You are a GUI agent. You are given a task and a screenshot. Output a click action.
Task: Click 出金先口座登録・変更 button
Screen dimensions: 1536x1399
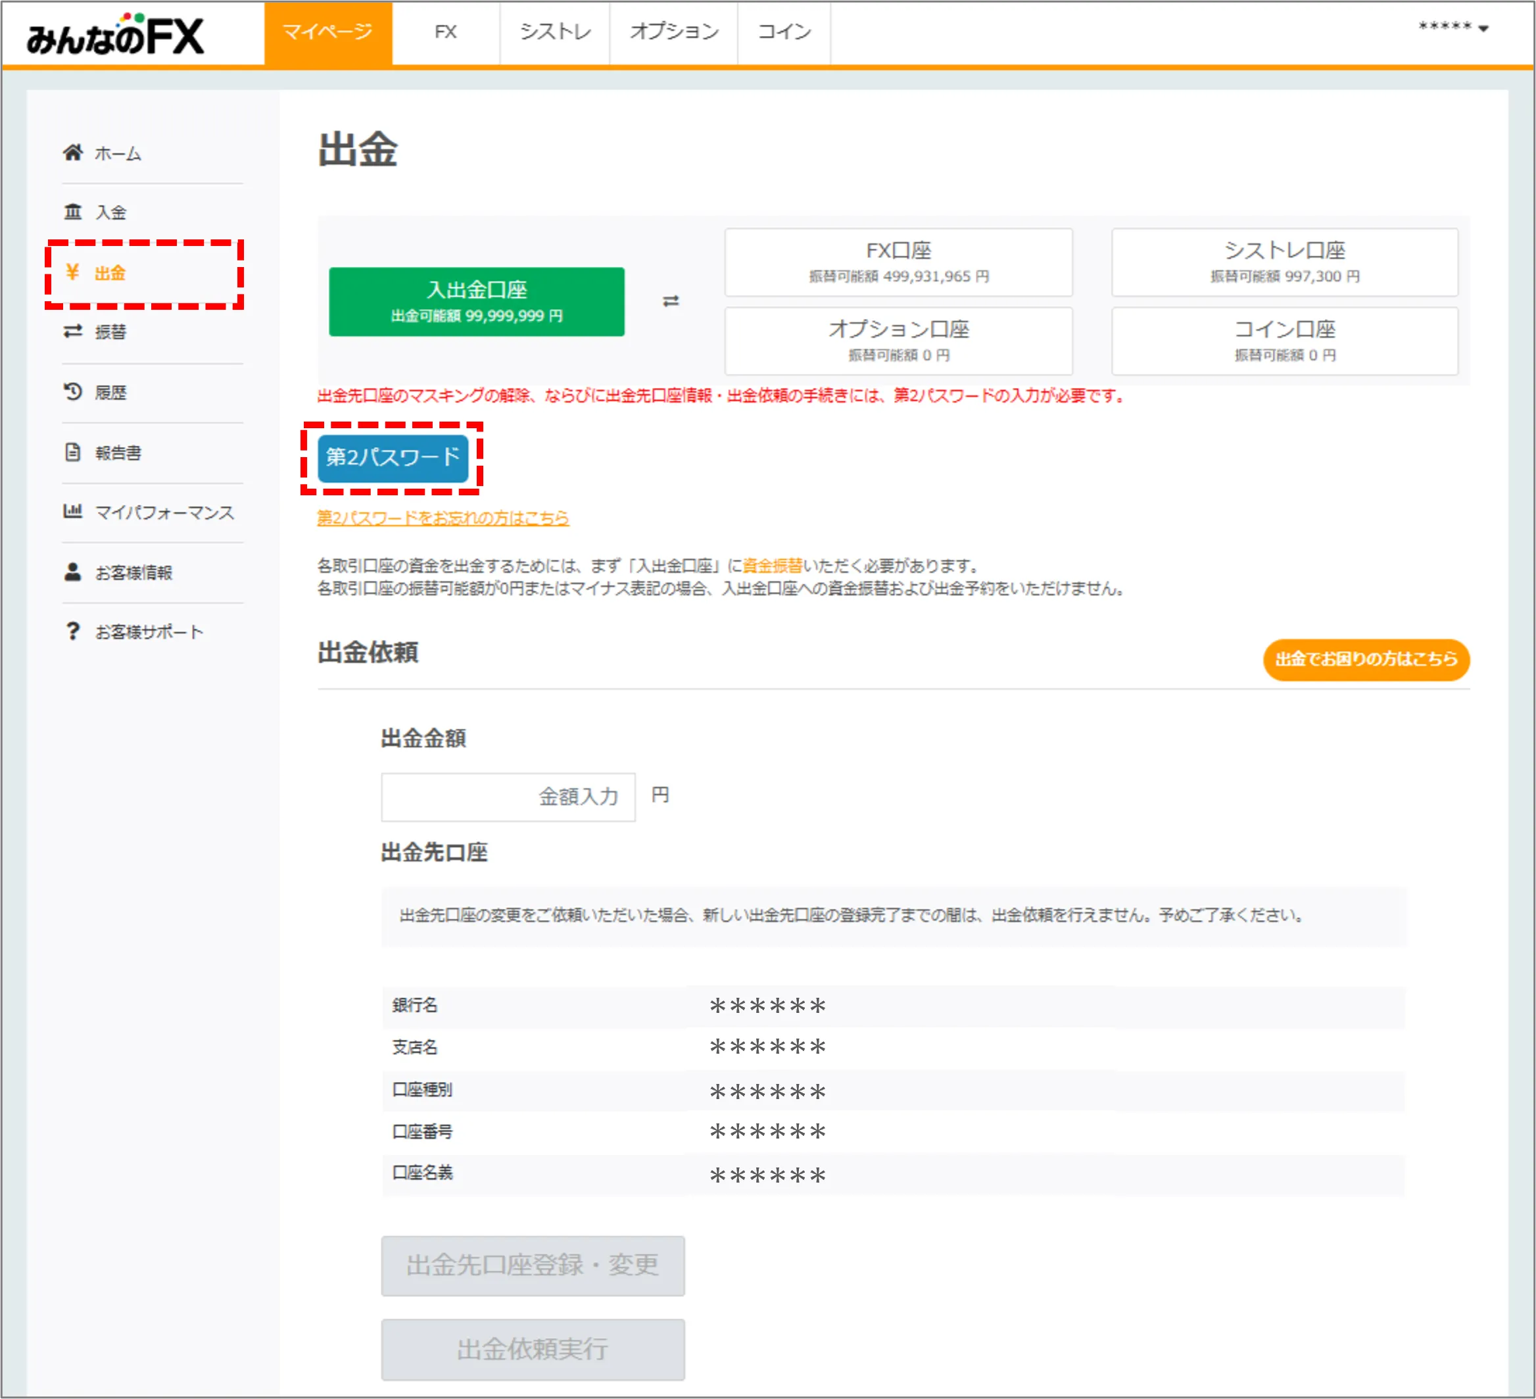pos(533,1265)
